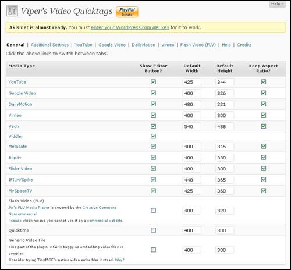
Task: Click YouTube default width field 425
Action: click(191, 82)
